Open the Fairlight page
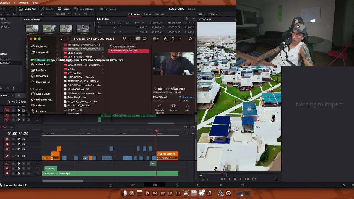 [x=221, y=185]
